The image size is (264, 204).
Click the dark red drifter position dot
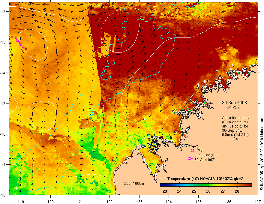click(x=25, y=49)
